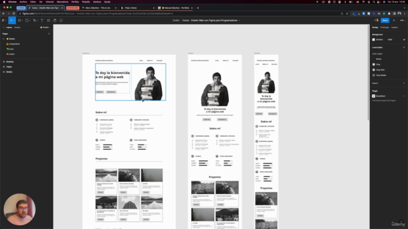Open file title dropdown chevron
The width and height of the screenshot is (408, 229).
point(240,20)
